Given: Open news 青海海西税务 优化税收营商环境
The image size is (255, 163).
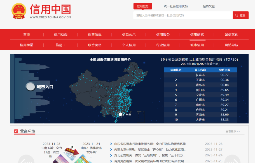Looking at the screenshot, I should pos(149,161).
